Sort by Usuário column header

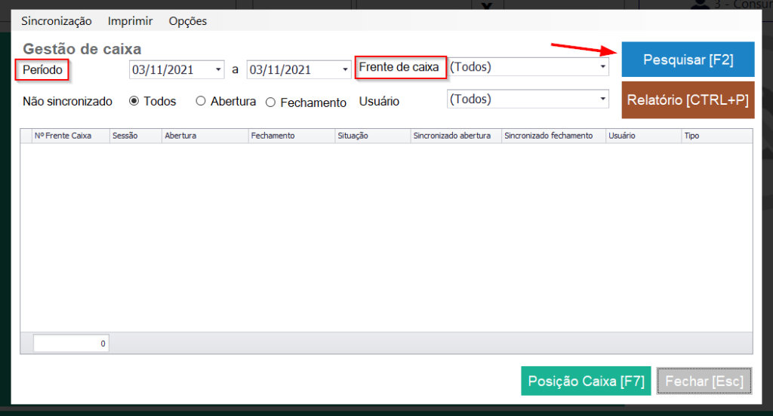point(643,136)
